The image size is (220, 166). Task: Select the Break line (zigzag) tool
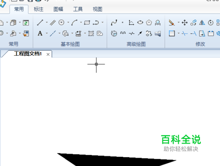[132, 33]
